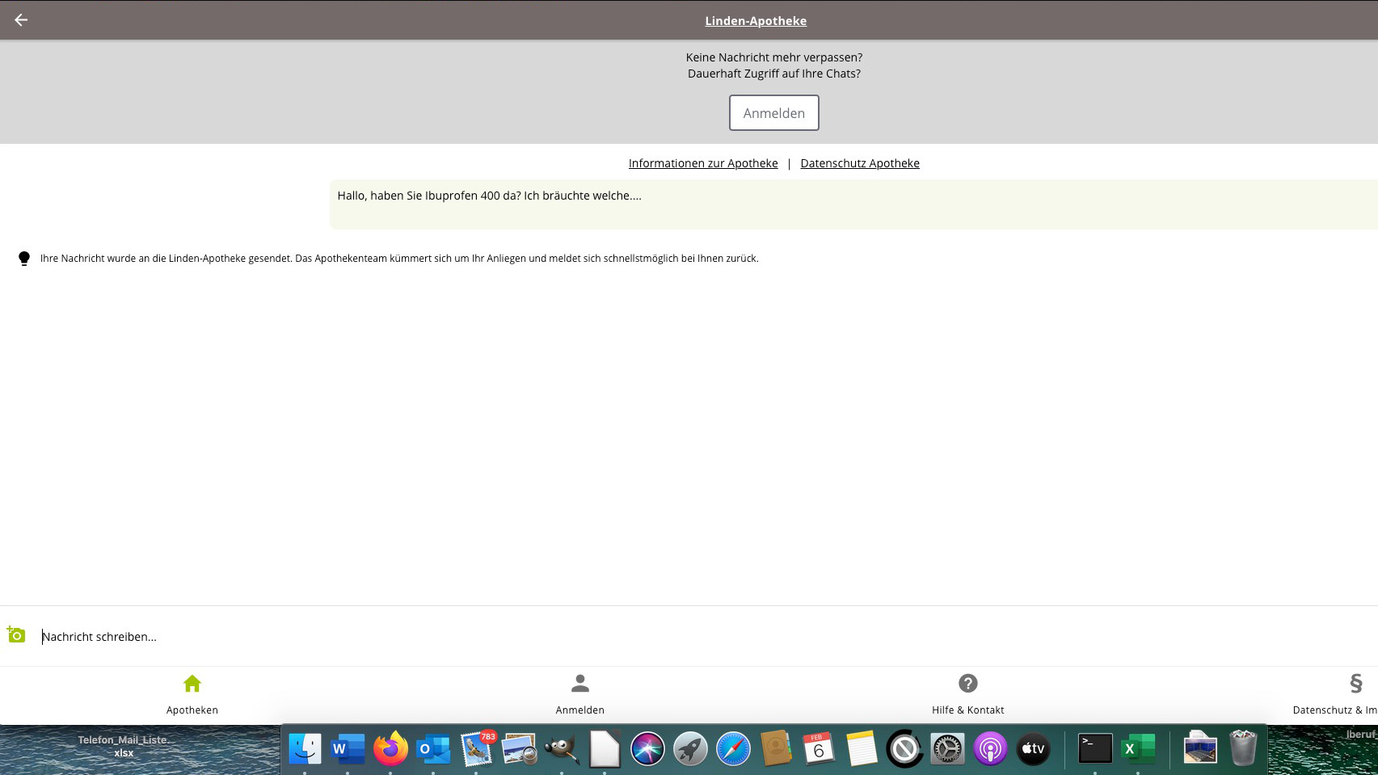Click the Linden-Apotheke title link
This screenshot has width=1378, height=775.
(755, 21)
